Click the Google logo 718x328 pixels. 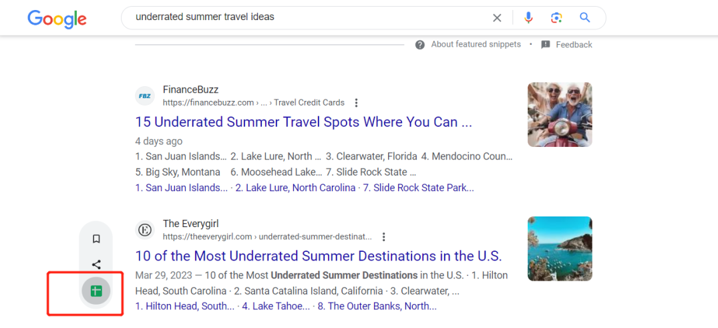57,19
